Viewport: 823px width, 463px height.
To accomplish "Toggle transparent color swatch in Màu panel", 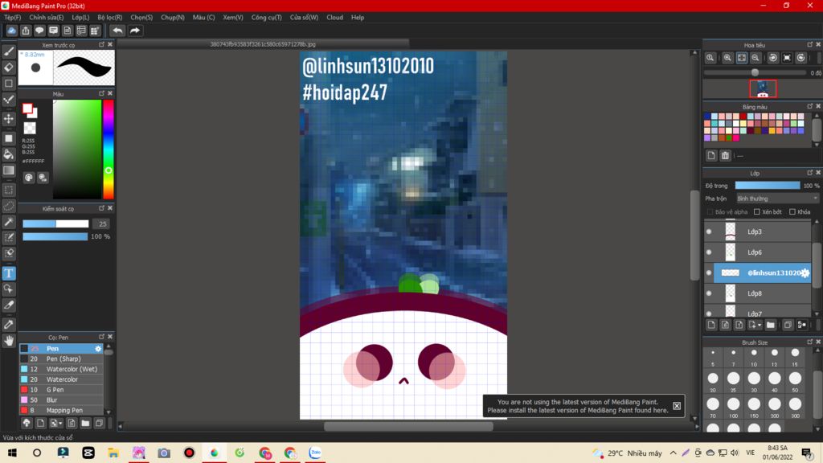I will [x=30, y=128].
